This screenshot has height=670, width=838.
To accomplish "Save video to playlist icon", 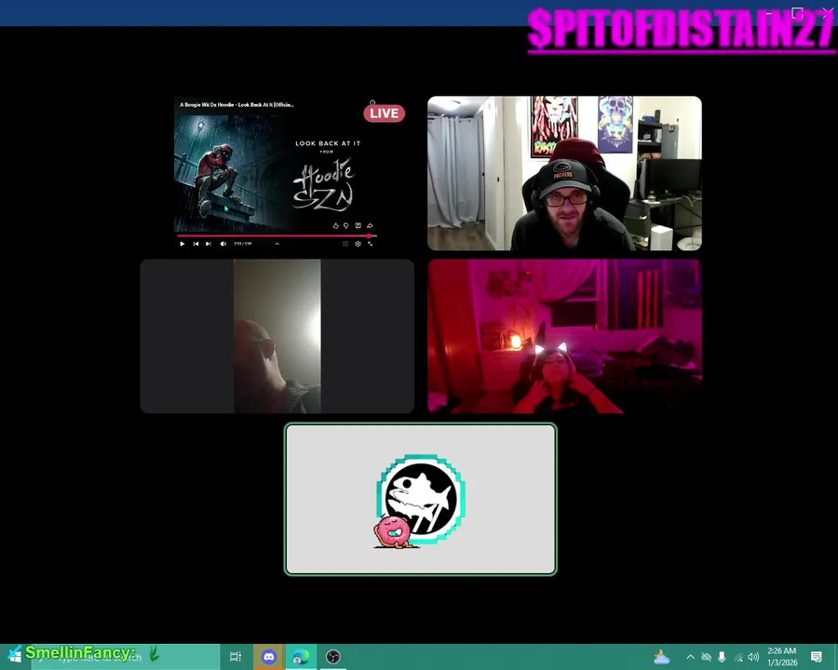I will pyautogui.click(x=358, y=225).
